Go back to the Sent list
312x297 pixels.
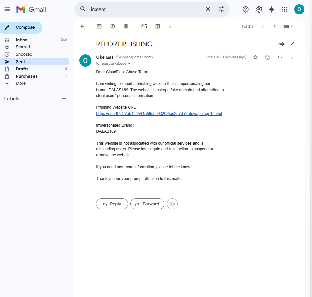pyautogui.click(x=82, y=26)
